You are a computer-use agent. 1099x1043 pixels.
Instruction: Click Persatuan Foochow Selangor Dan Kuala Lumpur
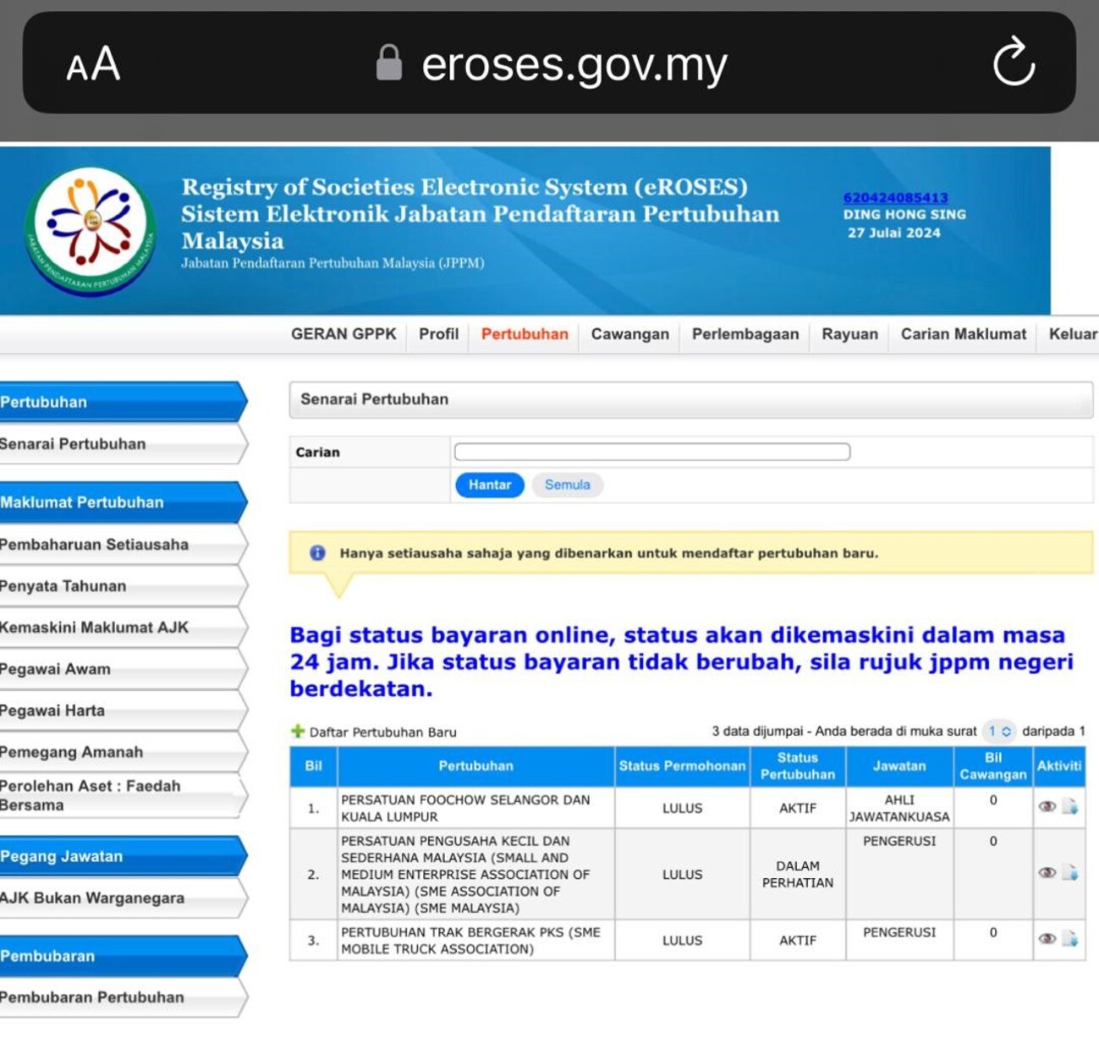click(465, 808)
